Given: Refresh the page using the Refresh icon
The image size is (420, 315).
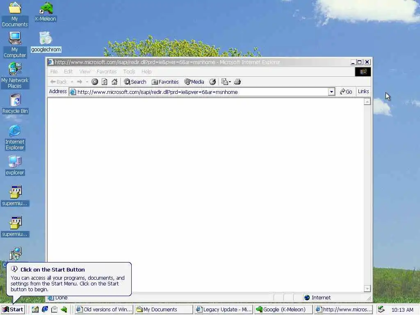Looking at the screenshot, I should pyautogui.click(x=105, y=82).
